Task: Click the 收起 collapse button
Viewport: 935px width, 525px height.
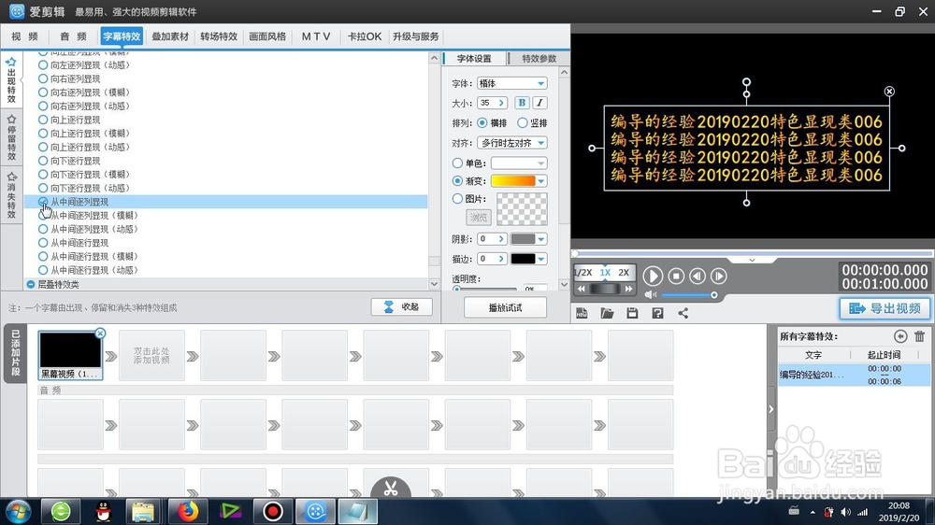Action: (x=401, y=307)
